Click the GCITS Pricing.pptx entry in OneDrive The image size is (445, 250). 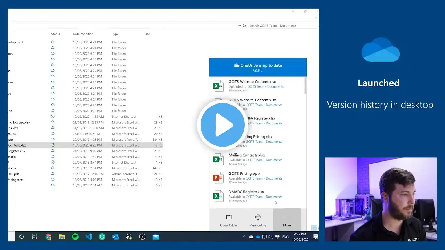click(x=244, y=174)
